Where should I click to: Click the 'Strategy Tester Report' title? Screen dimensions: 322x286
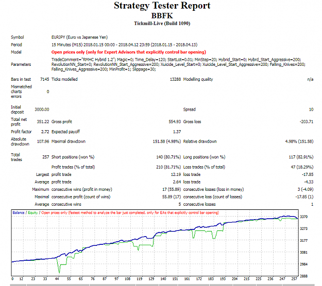[162, 6]
